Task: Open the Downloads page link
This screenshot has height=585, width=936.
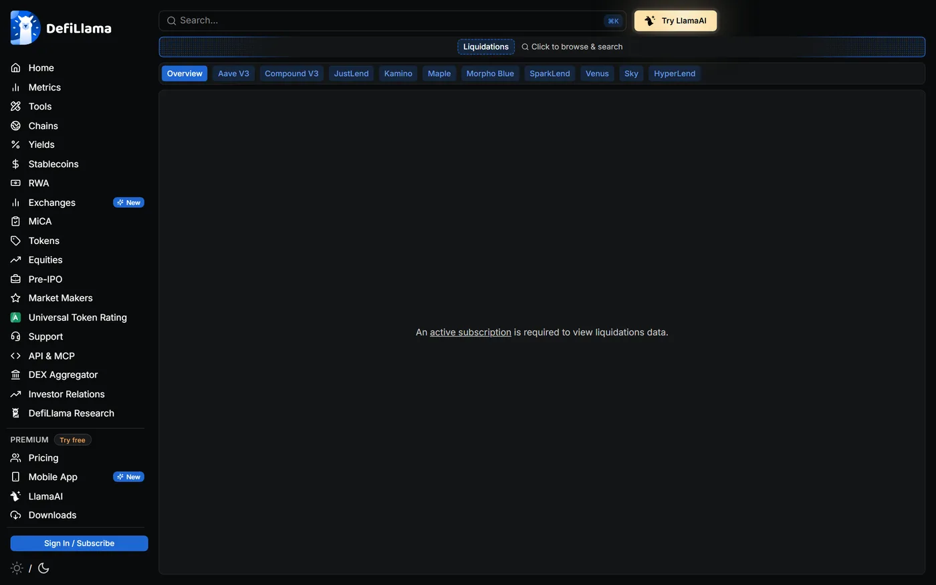Action: coord(52,515)
